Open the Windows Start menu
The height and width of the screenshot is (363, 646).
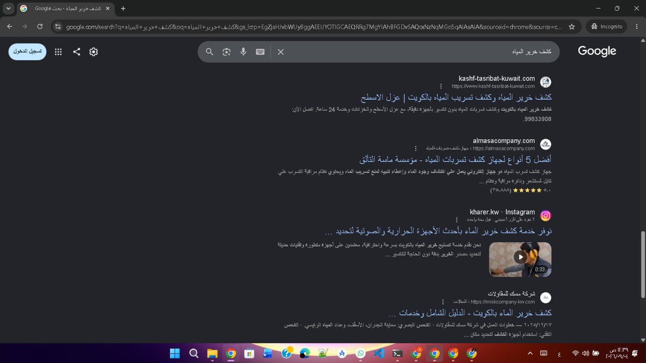(x=175, y=353)
